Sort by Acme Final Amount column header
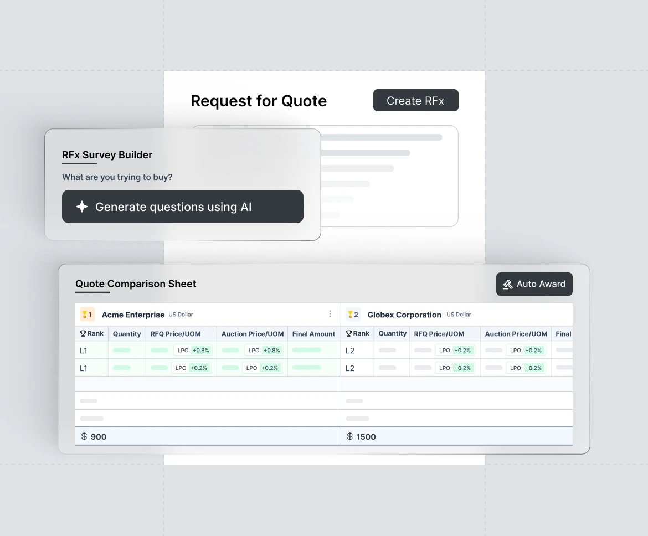Image resolution: width=648 pixels, height=536 pixels. coord(313,334)
